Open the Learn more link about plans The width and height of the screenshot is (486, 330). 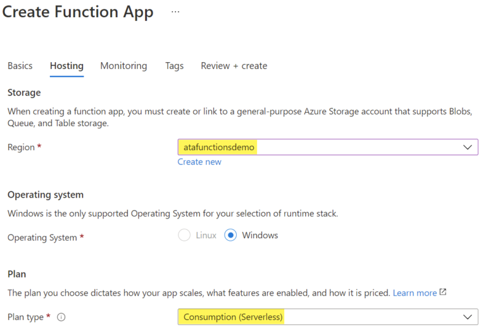[414, 293]
